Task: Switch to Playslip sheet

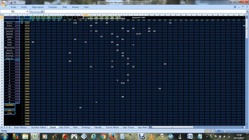Action: pos(98,127)
